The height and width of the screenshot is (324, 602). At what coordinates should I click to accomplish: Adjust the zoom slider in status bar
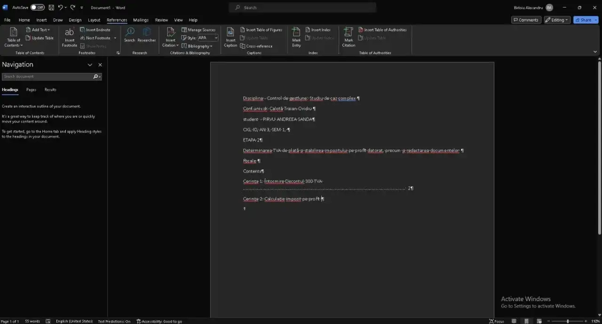tap(568, 321)
